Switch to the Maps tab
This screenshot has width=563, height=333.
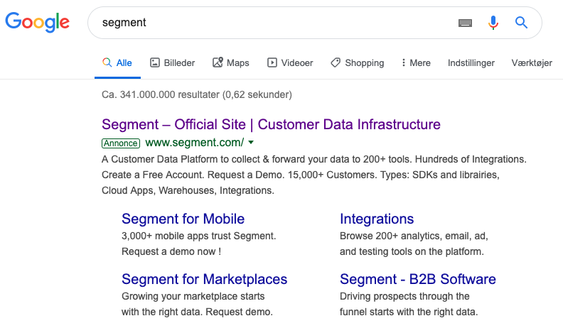pos(231,62)
